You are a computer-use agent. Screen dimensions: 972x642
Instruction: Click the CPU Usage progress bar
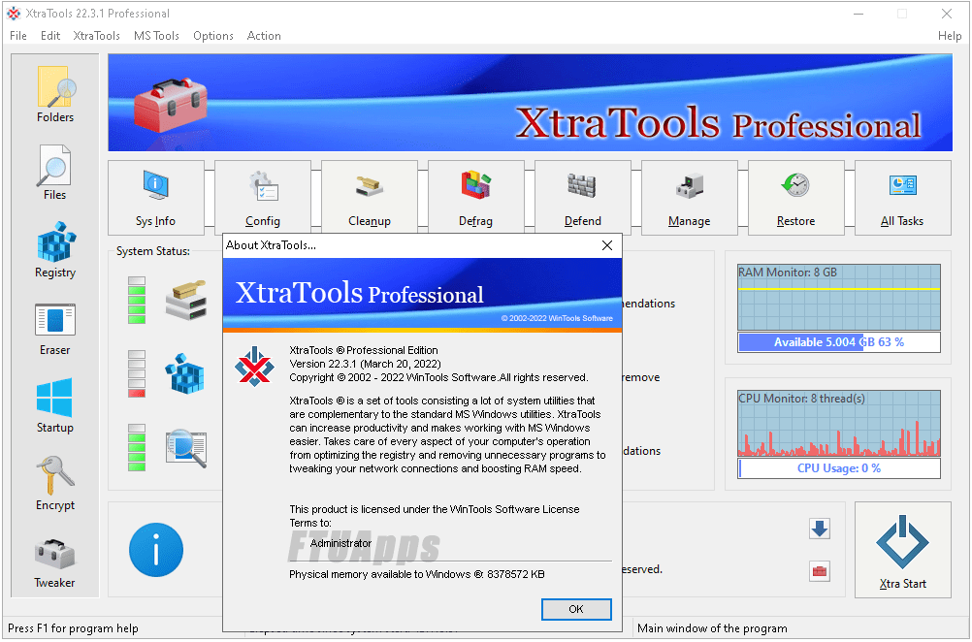click(x=839, y=467)
